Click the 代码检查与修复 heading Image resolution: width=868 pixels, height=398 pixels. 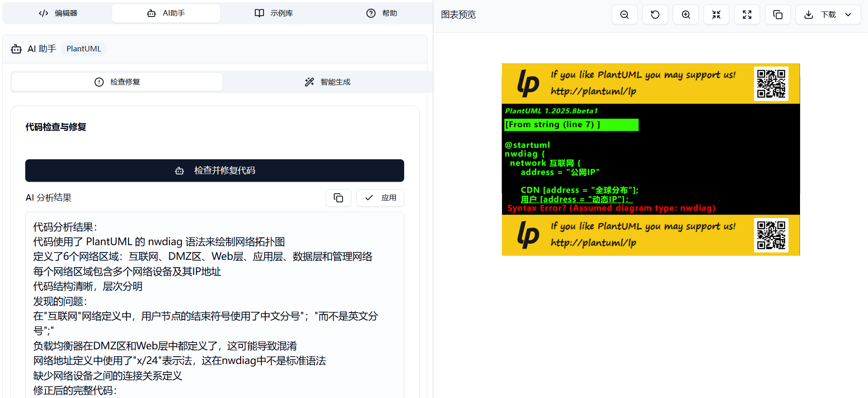pos(56,127)
